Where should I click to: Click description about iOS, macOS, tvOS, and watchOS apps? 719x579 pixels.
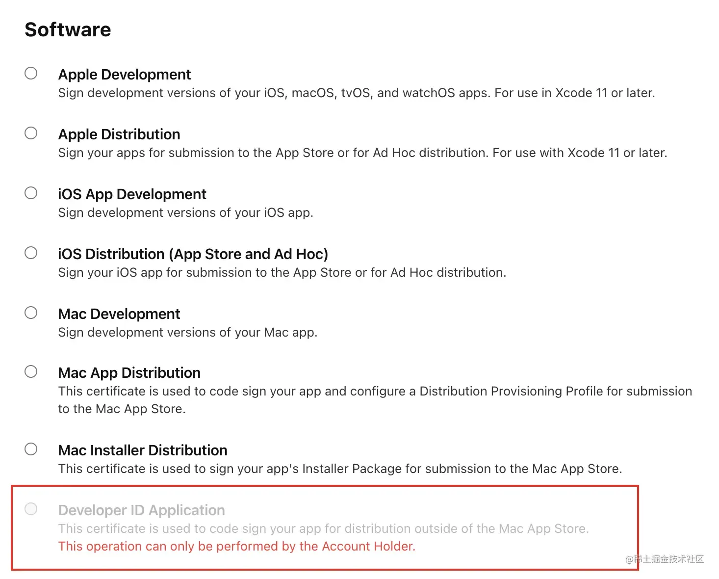[357, 93]
